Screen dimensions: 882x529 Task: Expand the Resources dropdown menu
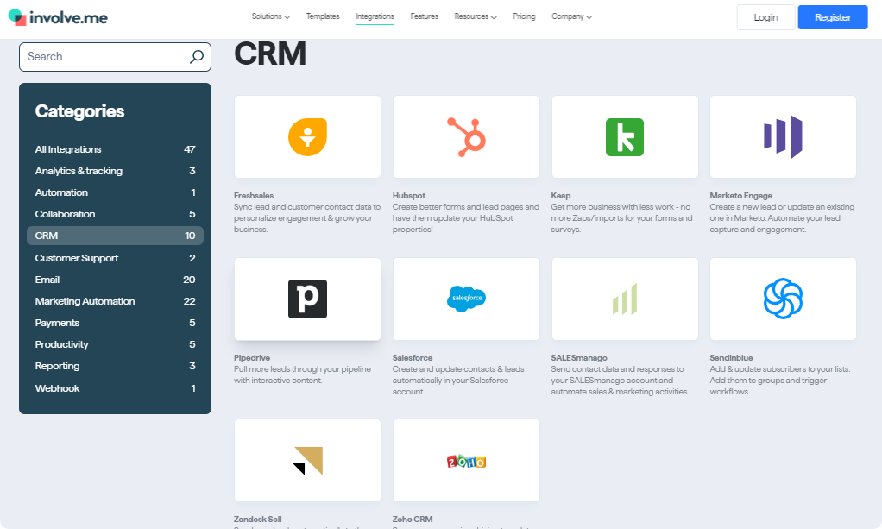coord(476,16)
